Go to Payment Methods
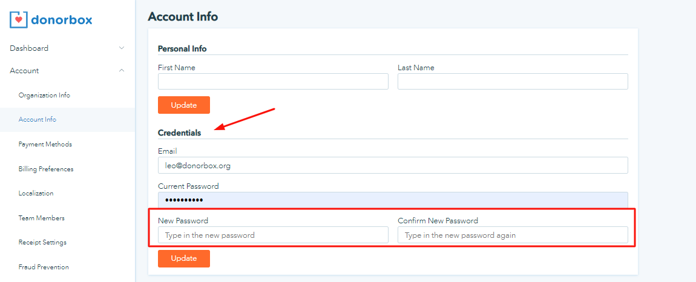Viewport: 696px width, 282px height. 45,145
